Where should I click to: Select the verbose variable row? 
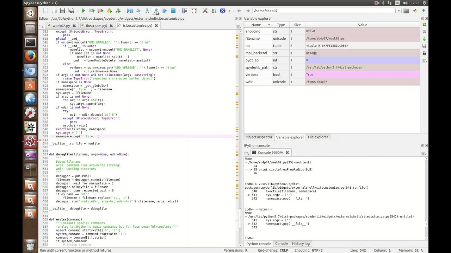(x=332, y=74)
